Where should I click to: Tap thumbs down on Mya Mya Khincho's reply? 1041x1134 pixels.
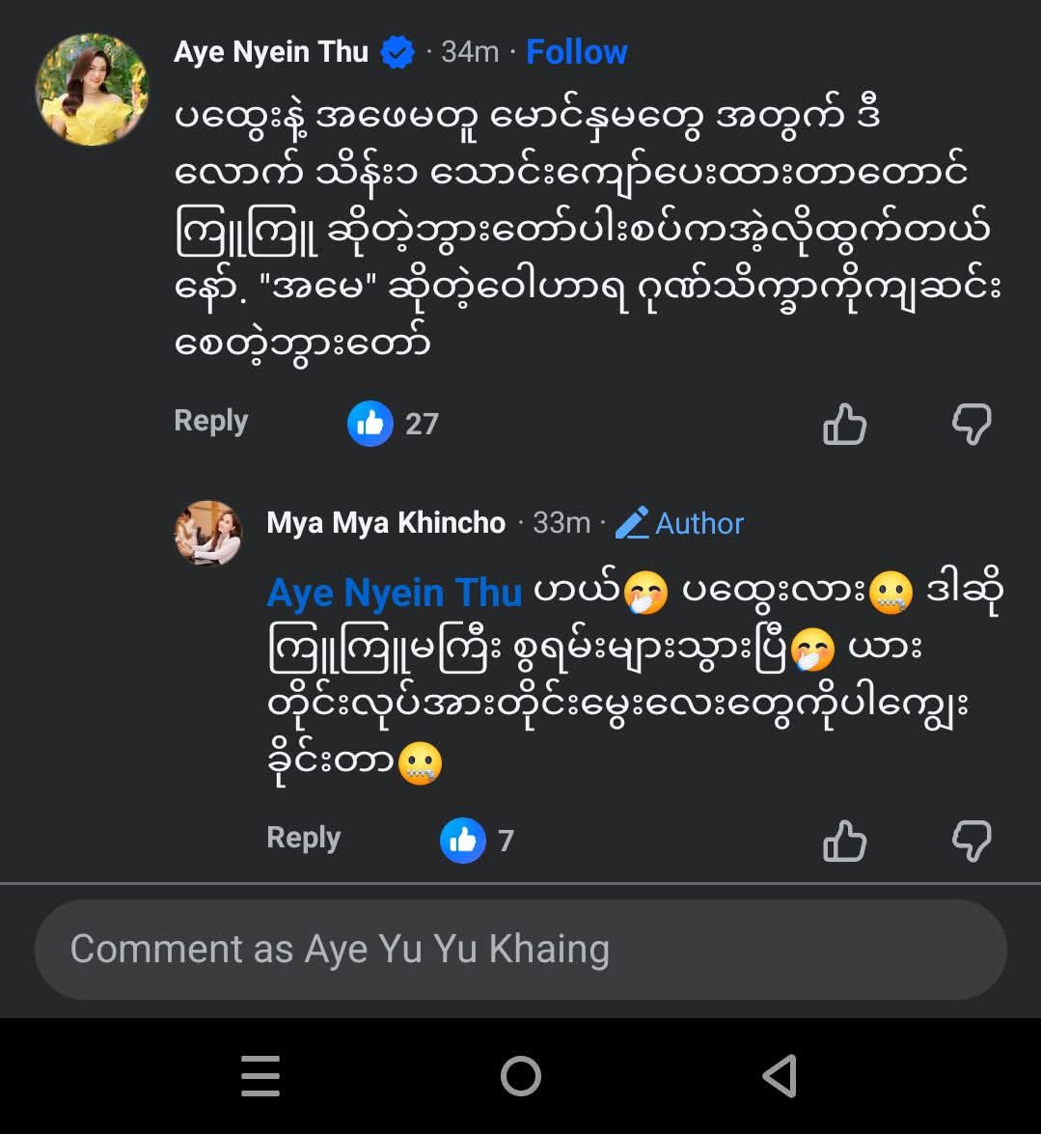971,841
